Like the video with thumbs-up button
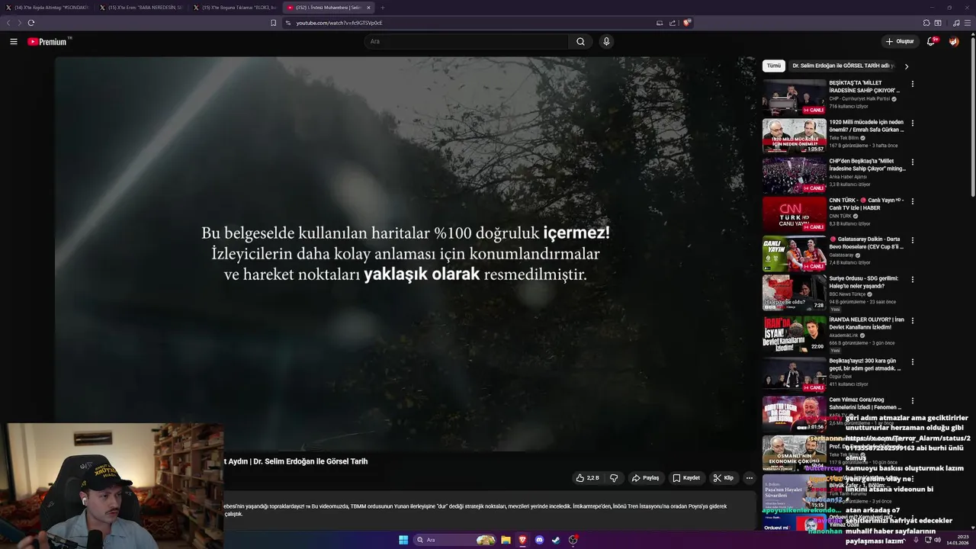The width and height of the screenshot is (976, 549). click(587, 478)
